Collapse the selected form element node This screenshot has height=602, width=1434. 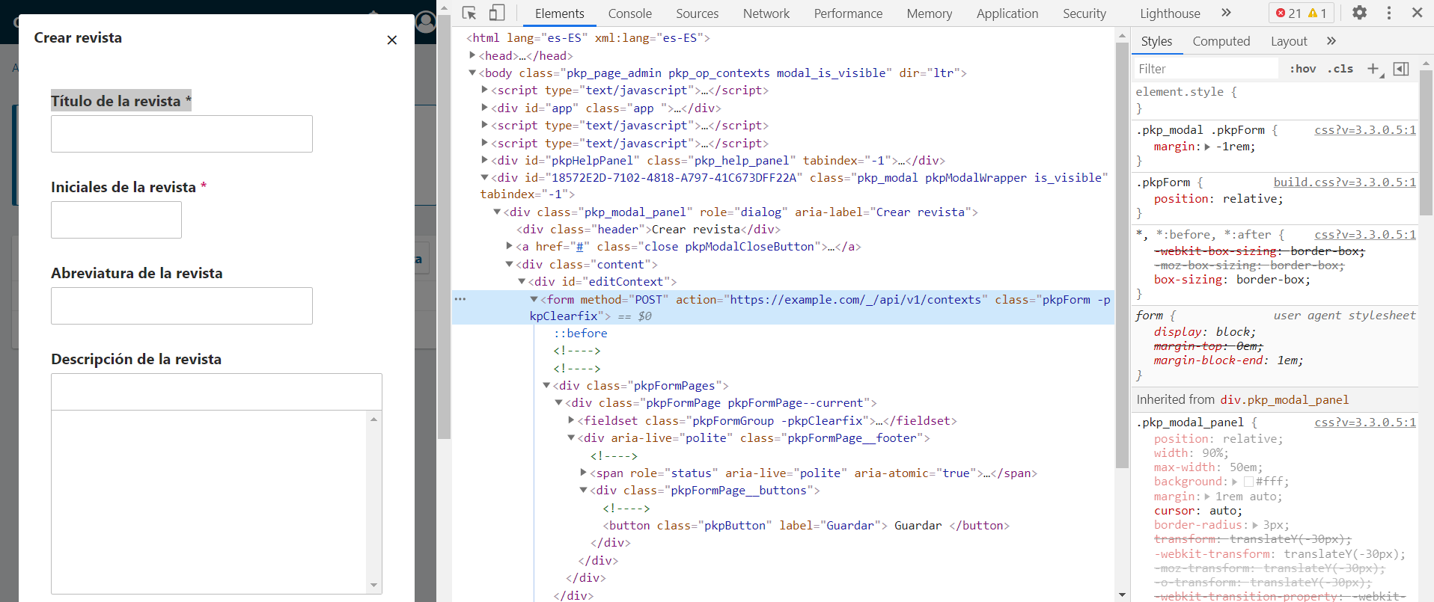pyautogui.click(x=534, y=299)
